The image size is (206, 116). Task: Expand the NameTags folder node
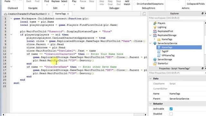pyautogui.click(x=154, y=39)
